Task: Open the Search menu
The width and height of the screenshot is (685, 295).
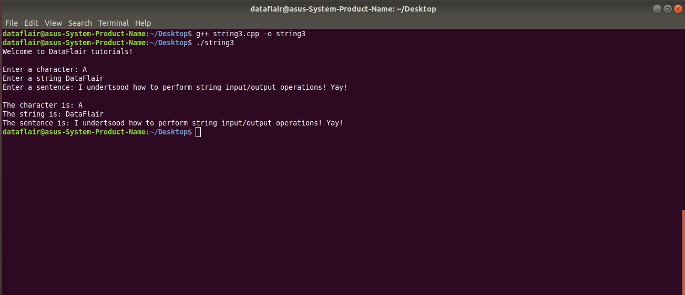Action: pos(80,23)
